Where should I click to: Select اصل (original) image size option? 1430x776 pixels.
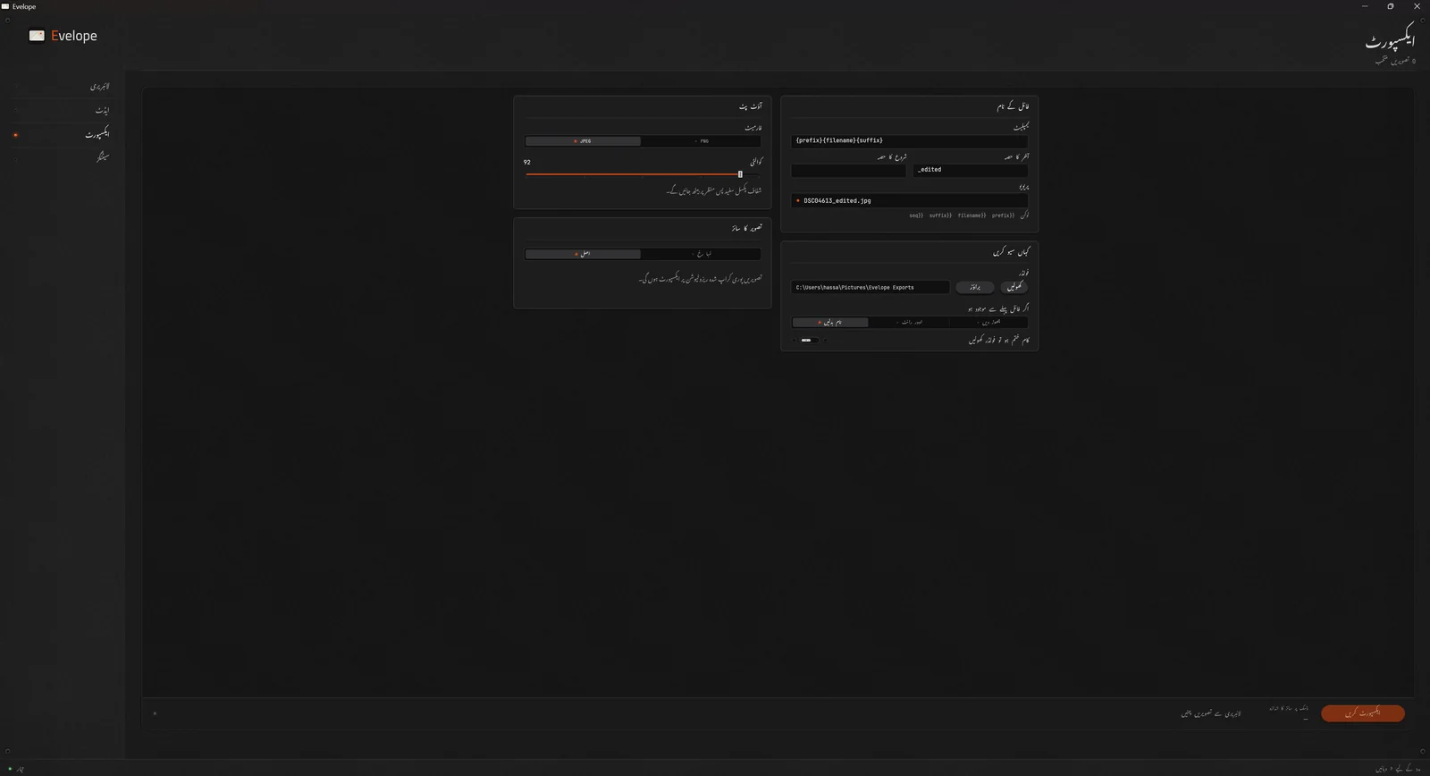click(x=583, y=254)
